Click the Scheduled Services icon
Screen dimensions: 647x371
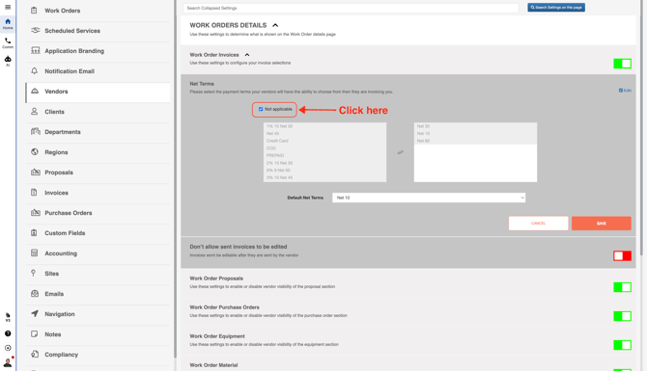coord(35,31)
